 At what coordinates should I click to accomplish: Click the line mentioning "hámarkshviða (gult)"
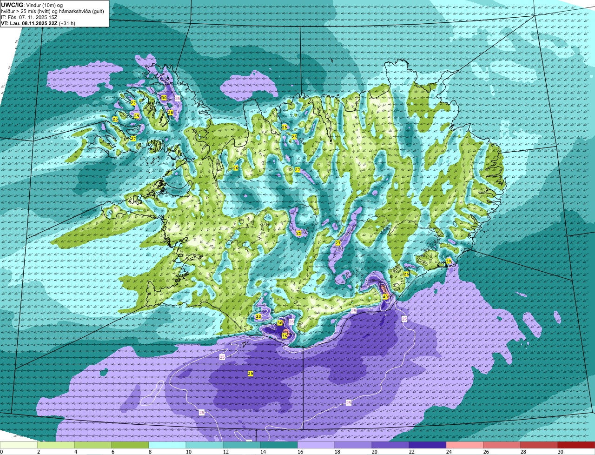(x=52, y=11)
